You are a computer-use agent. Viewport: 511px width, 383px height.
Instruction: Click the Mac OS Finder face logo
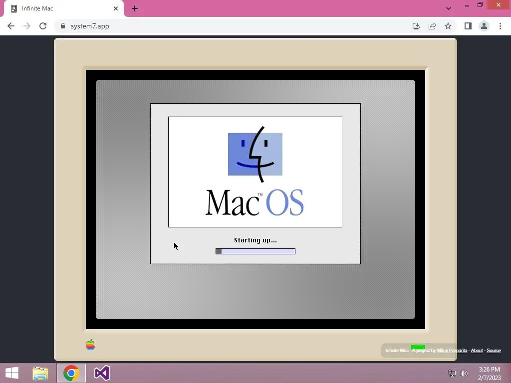255,154
